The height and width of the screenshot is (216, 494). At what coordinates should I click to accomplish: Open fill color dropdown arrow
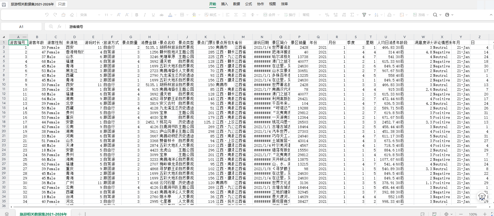[199, 15]
